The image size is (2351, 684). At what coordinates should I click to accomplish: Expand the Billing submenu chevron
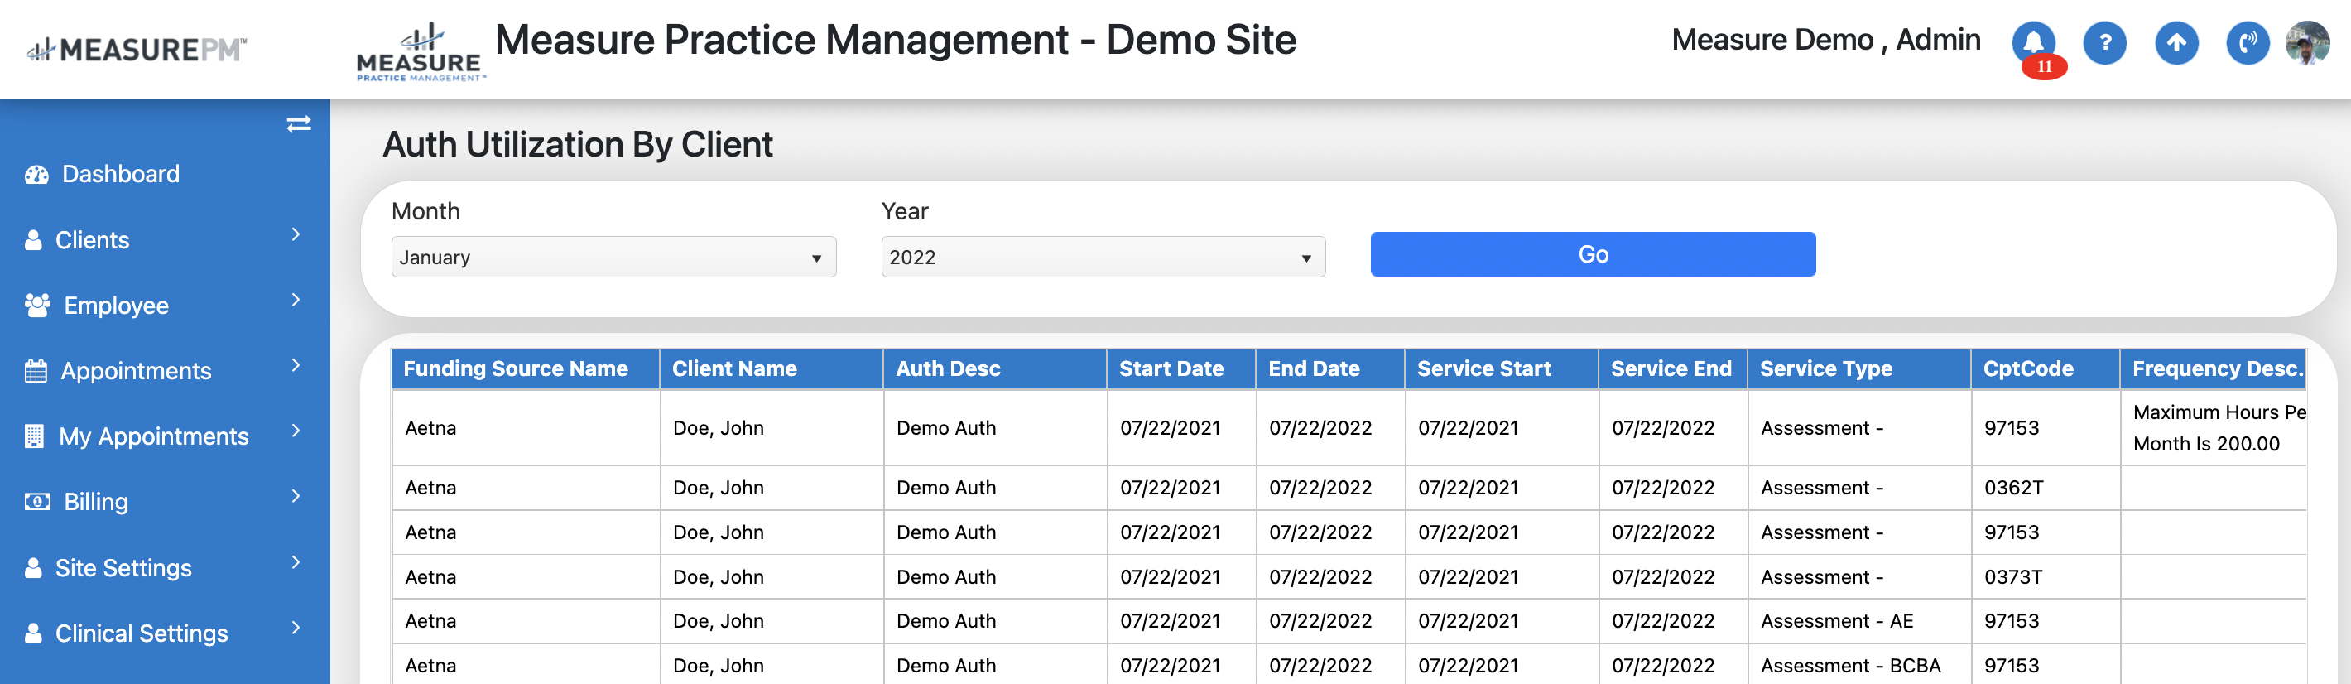(x=296, y=496)
